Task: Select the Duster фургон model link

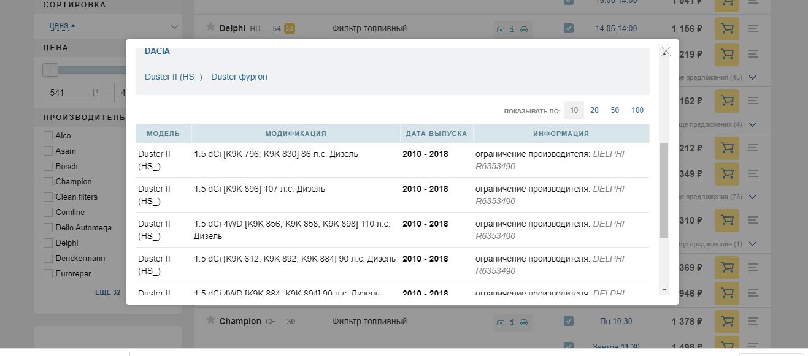Action: (239, 77)
